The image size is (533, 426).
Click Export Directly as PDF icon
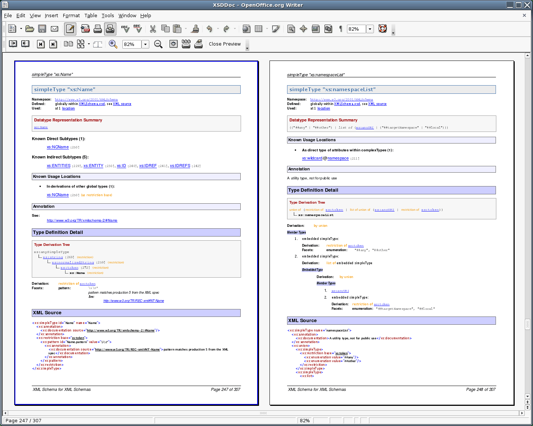click(x=85, y=29)
